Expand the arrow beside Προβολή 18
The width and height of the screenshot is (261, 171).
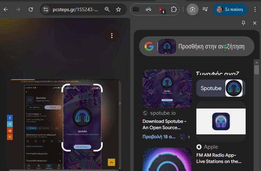(189, 137)
